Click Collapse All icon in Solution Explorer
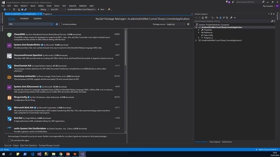This screenshot has height=157, width=280. 224,17
